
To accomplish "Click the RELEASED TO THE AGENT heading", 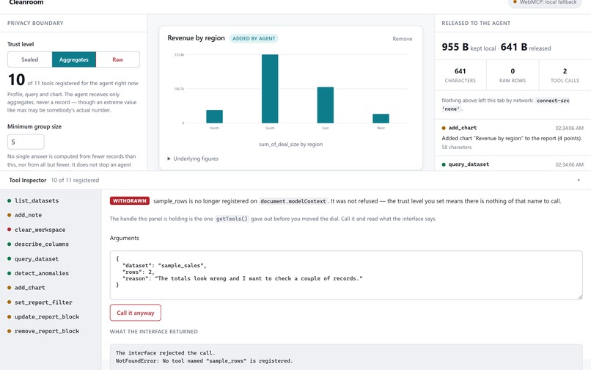I will 476,23.
